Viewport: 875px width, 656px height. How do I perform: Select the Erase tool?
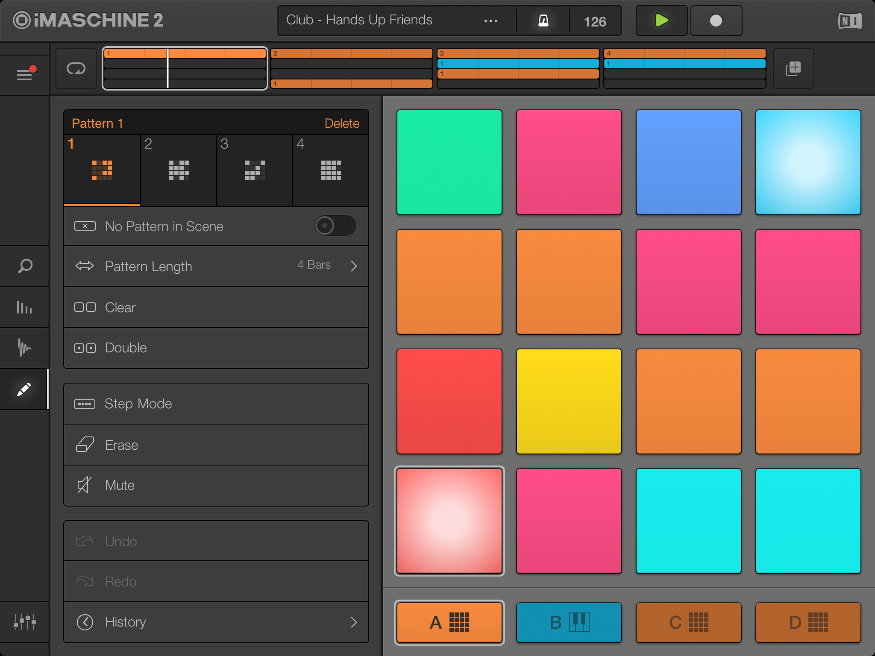tap(216, 445)
